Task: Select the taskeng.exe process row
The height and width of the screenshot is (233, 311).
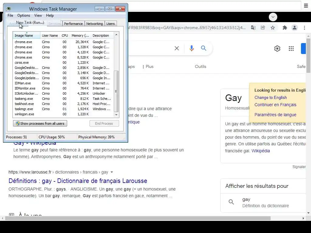Action: click(x=63, y=99)
